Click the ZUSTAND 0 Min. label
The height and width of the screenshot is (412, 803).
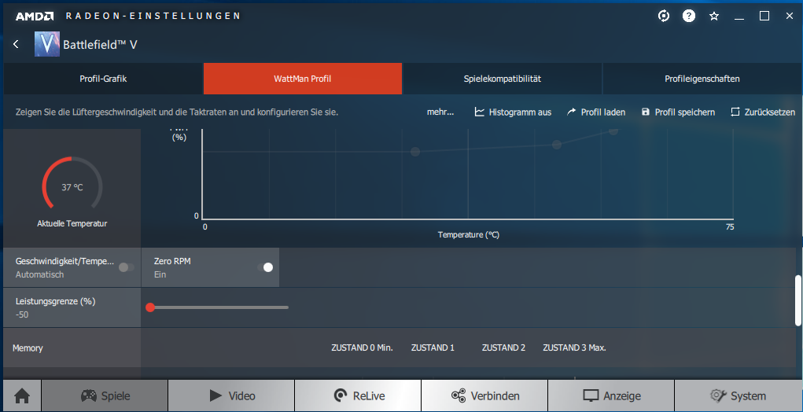(x=362, y=348)
